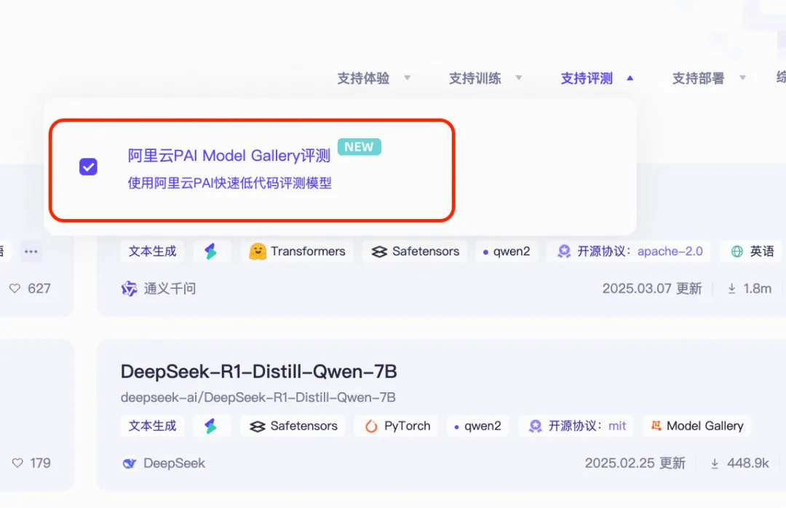Click the PyTorch flame icon
786x508 pixels.
371,426
